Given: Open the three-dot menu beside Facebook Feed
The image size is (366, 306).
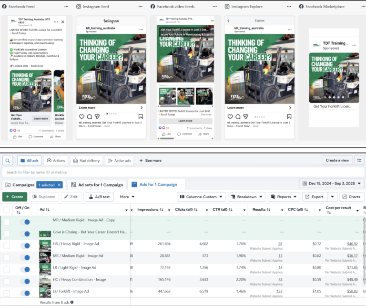Looking at the screenshot, I should coord(55,22).
